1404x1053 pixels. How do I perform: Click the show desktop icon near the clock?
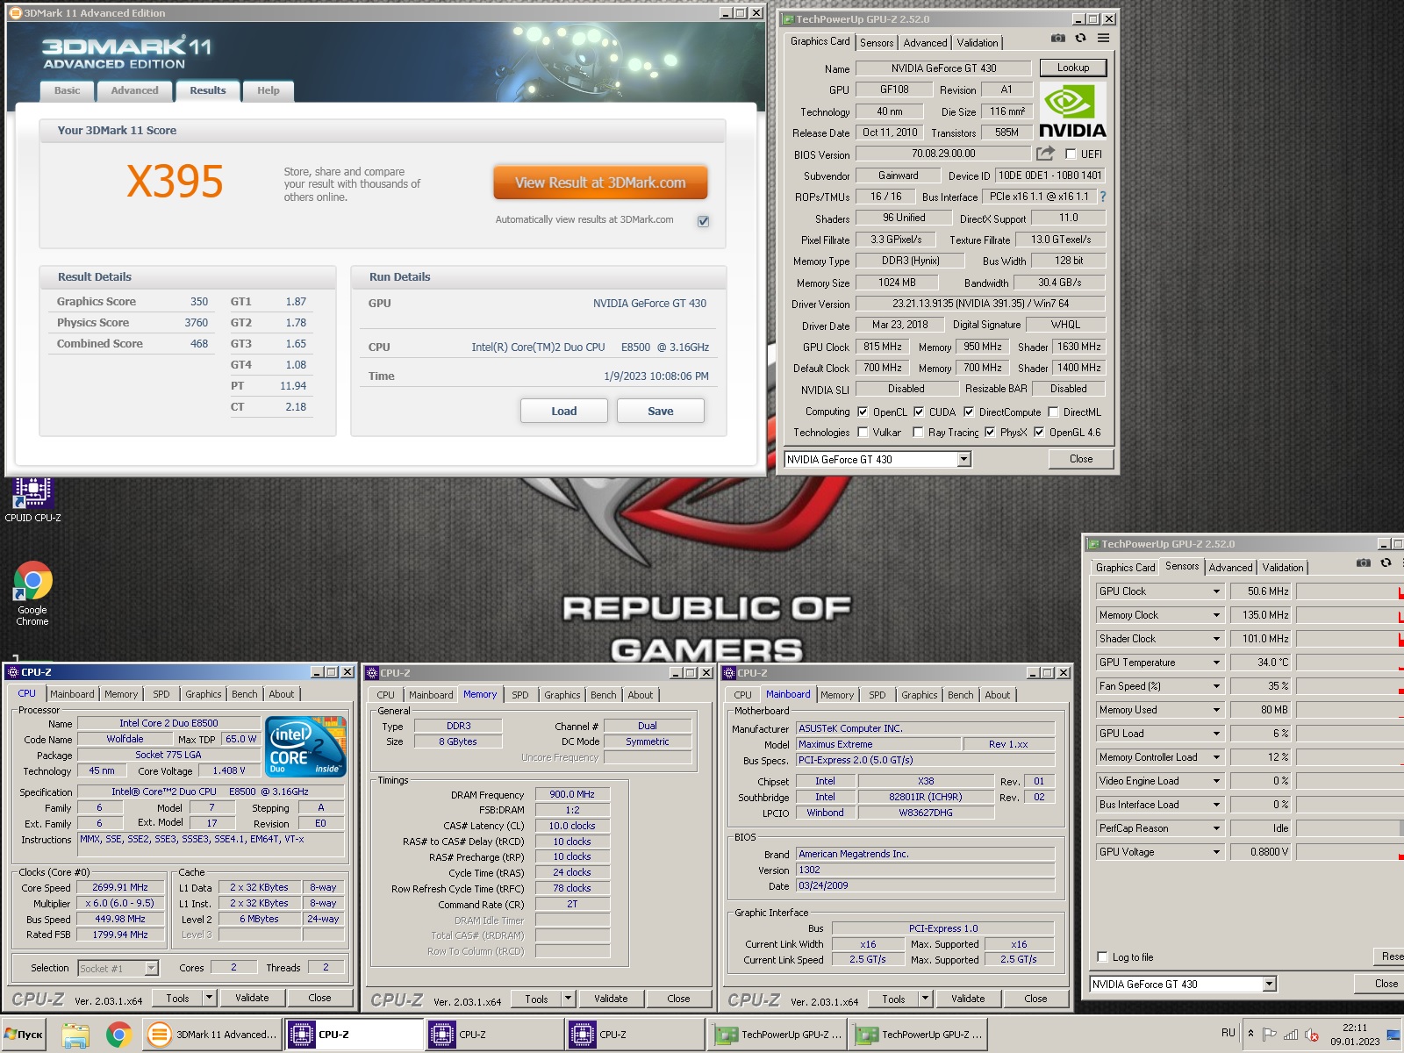1393,1035
